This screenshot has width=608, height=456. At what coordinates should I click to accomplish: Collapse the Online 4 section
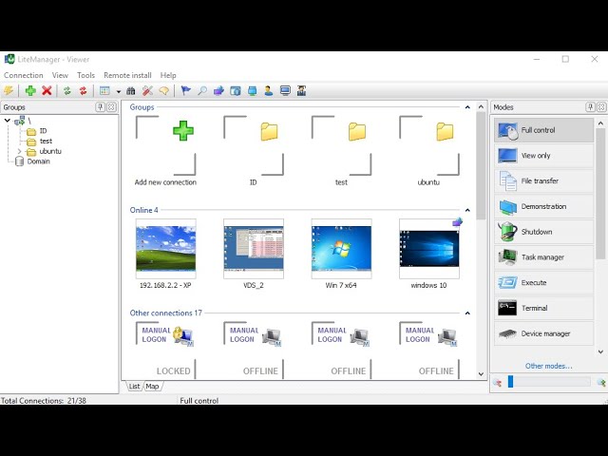467,210
